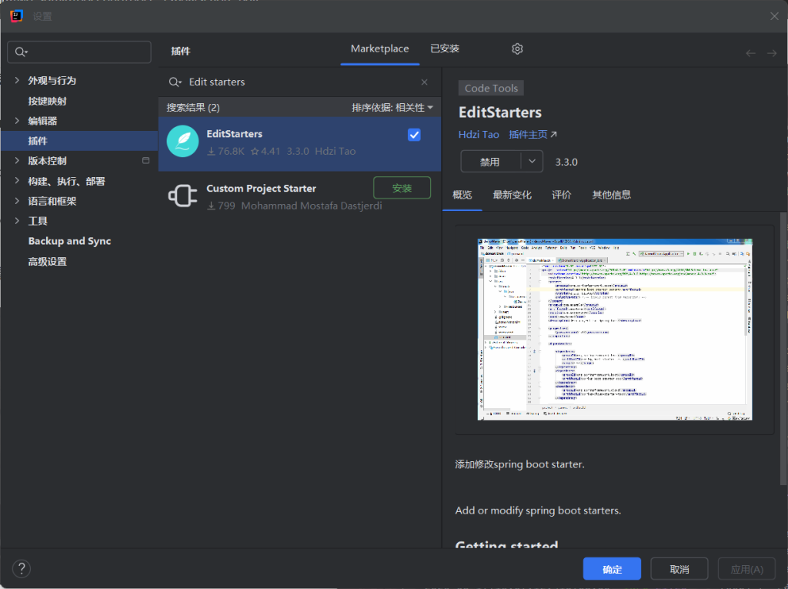Open the EditStarters screenshot thumbnail
The height and width of the screenshot is (589, 788).
tap(615, 330)
